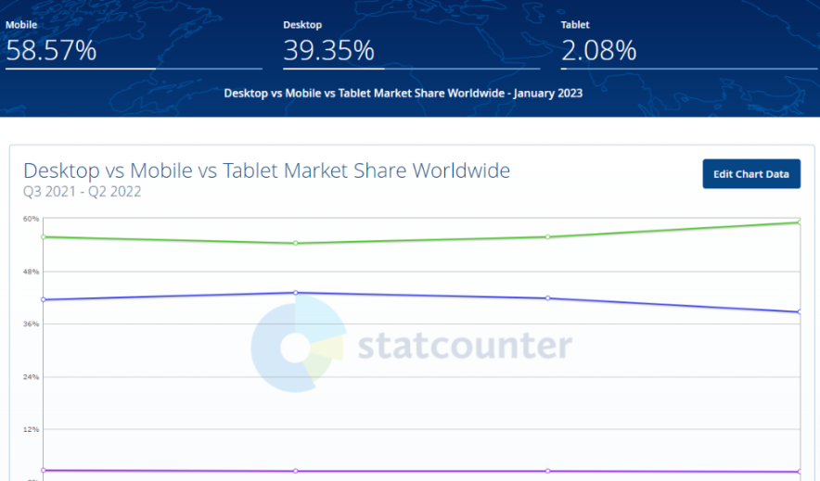Click the January 2023 market share caption

403,94
